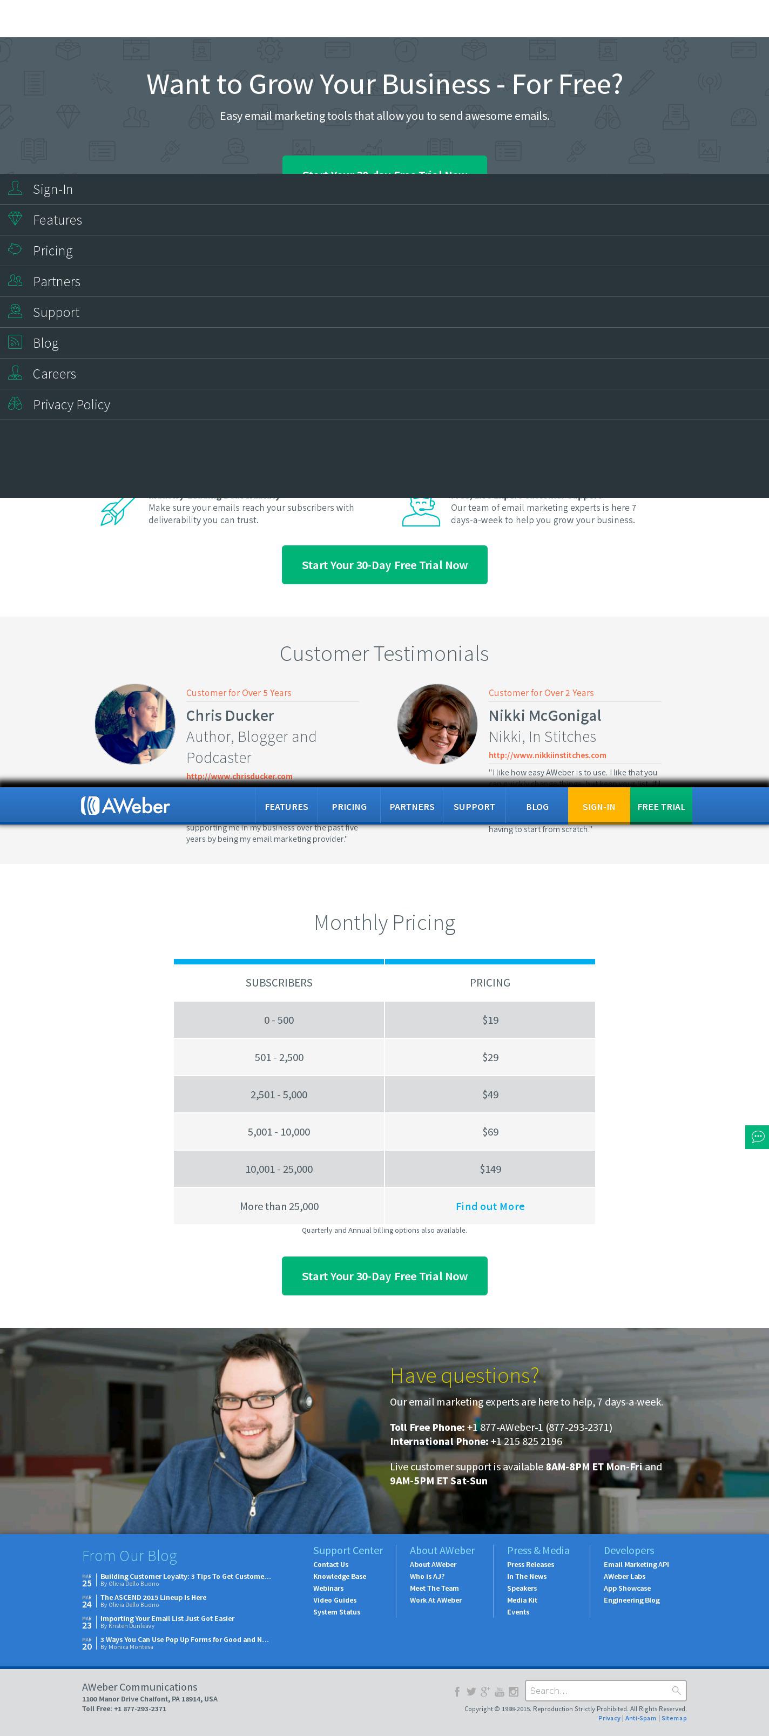Click the green Free Trial navbar button
This screenshot has width=769, height=1736.
(660, 807)
